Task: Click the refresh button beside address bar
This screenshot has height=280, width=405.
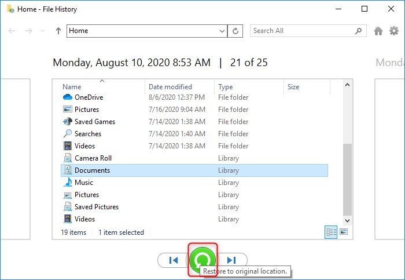Action: pyautogui.click(x=235, y=31)
